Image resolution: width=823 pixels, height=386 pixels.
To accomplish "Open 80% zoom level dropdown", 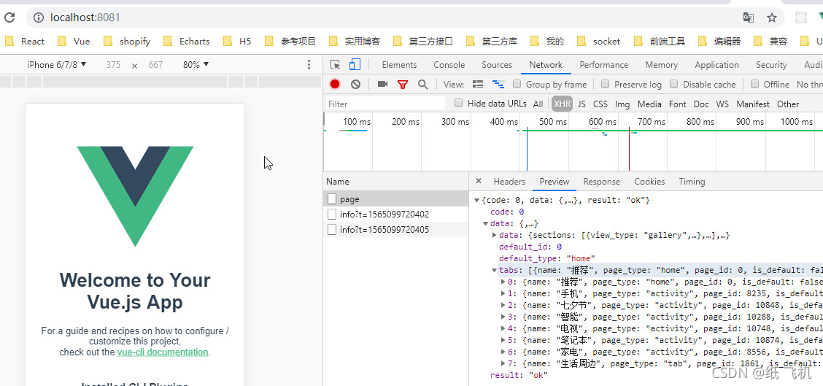I will coord(196,65).
